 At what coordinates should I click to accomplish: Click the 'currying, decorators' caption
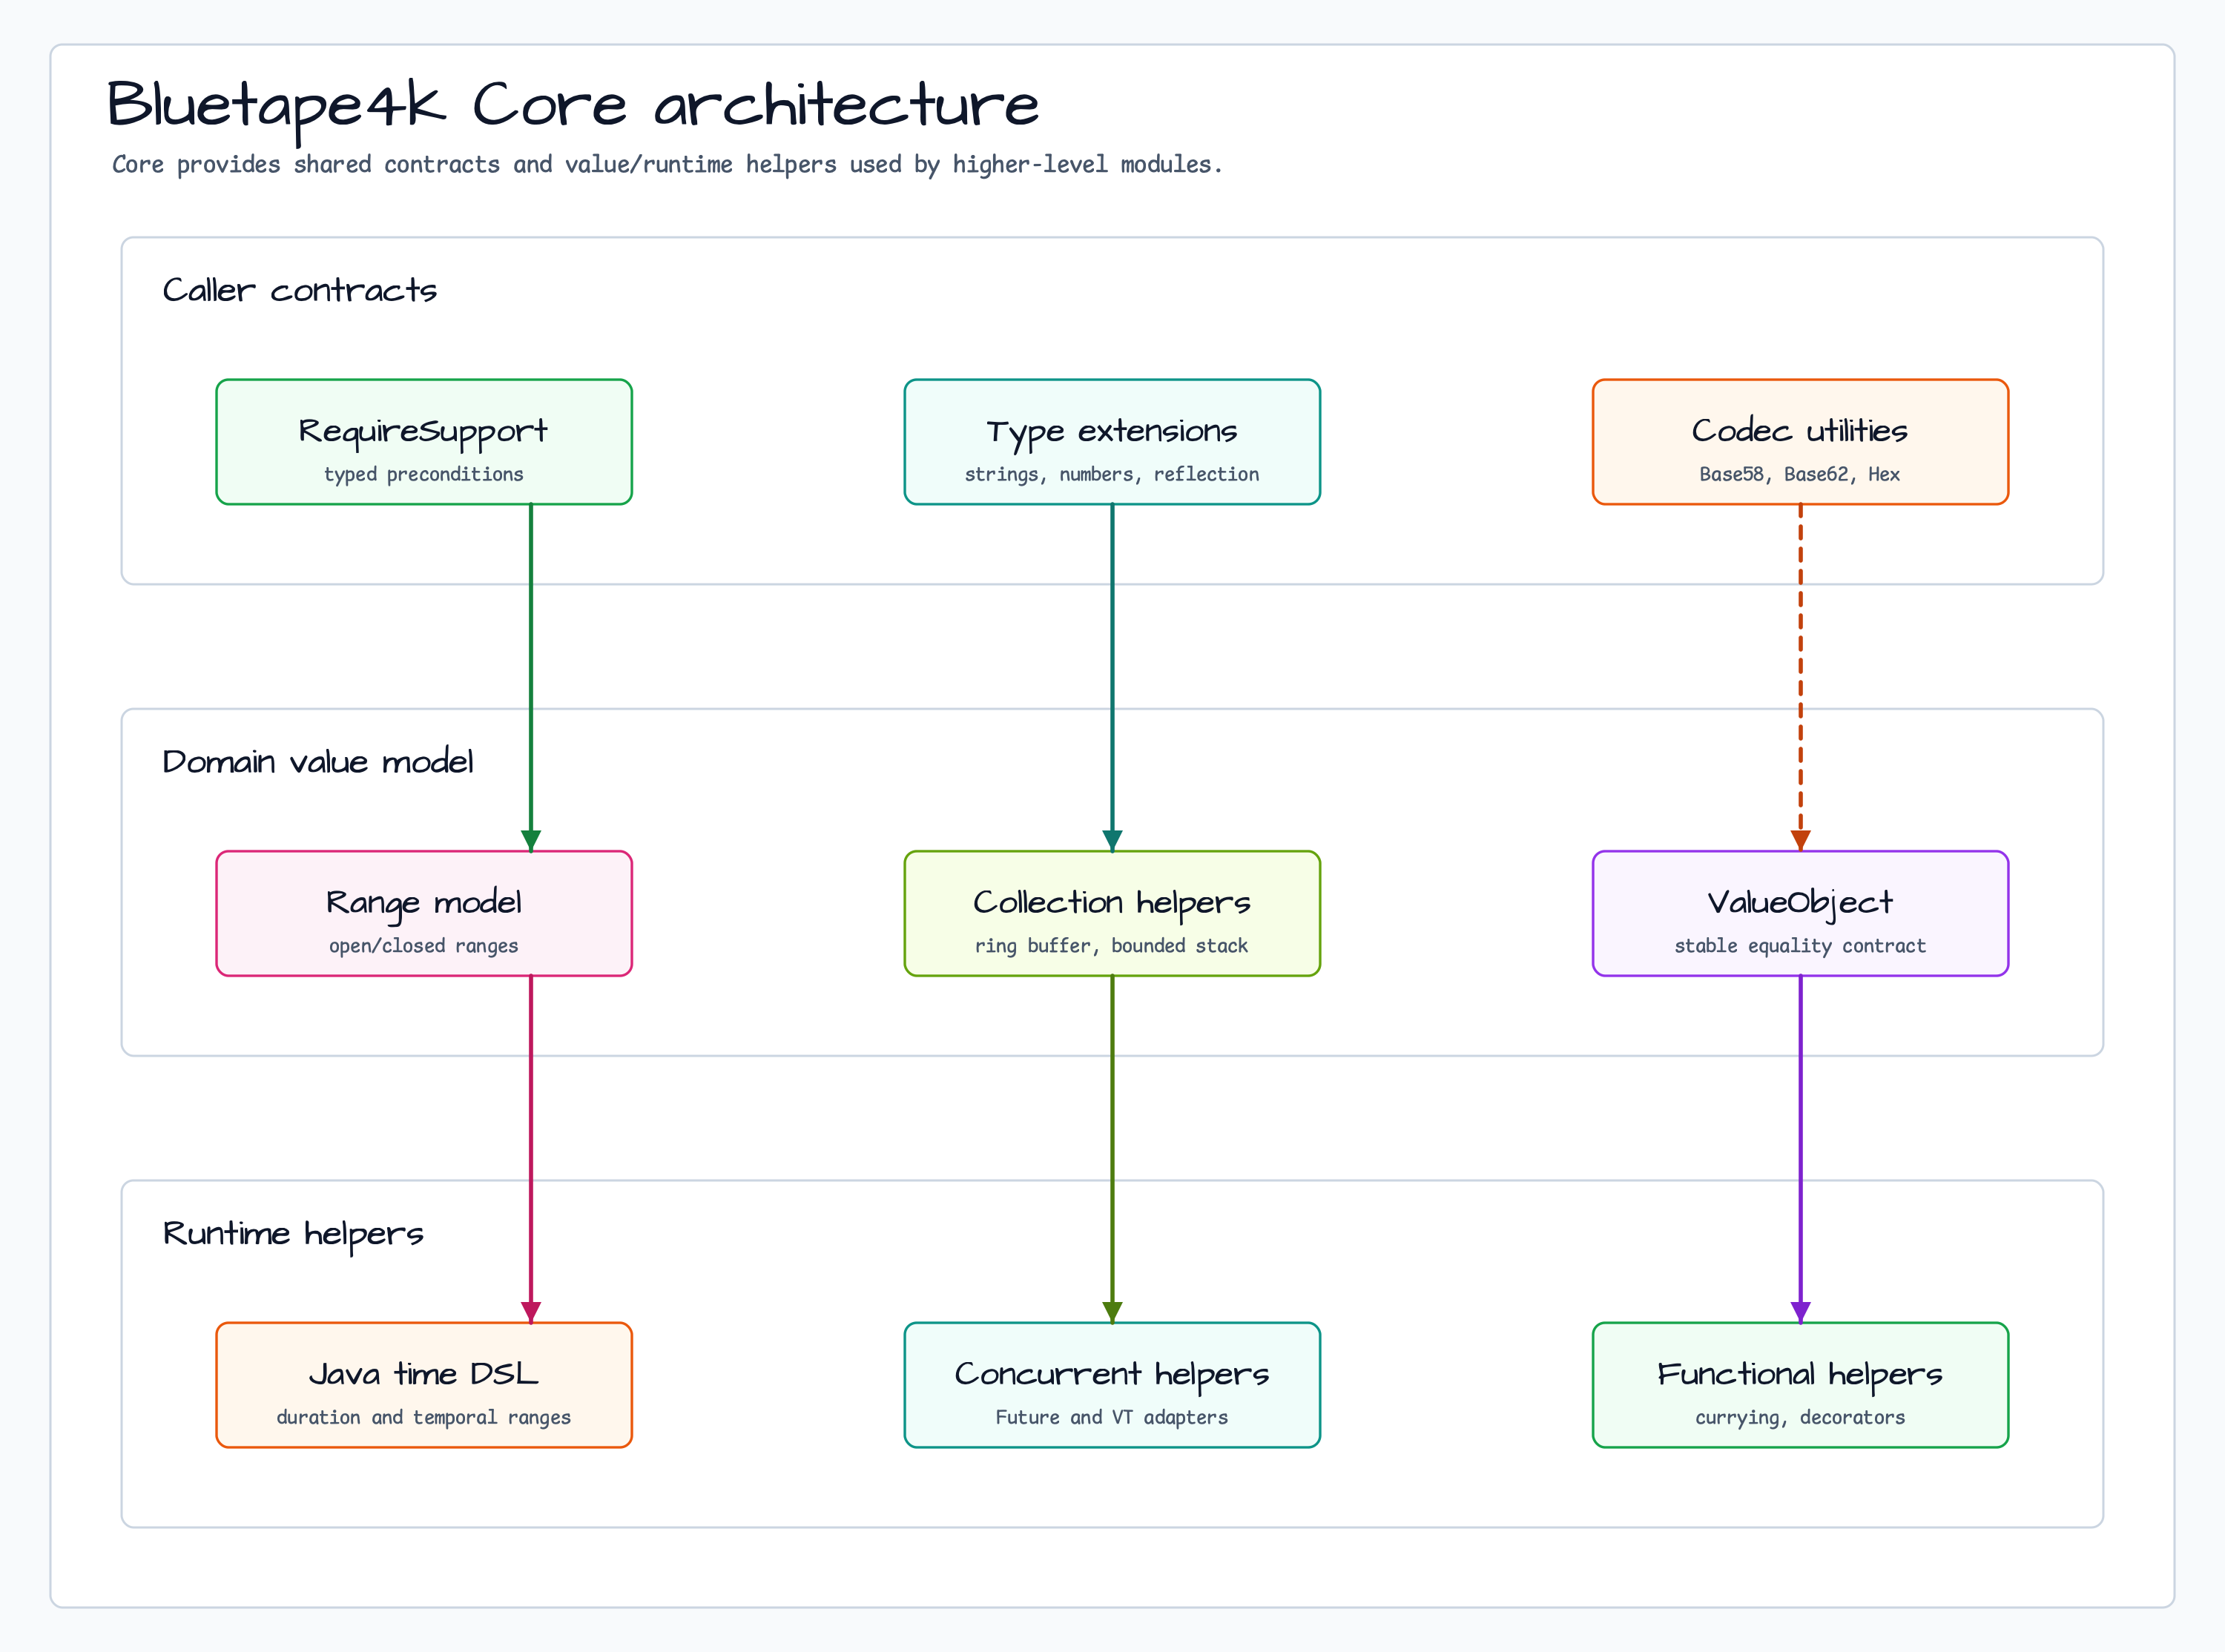pos(1800,1417)
